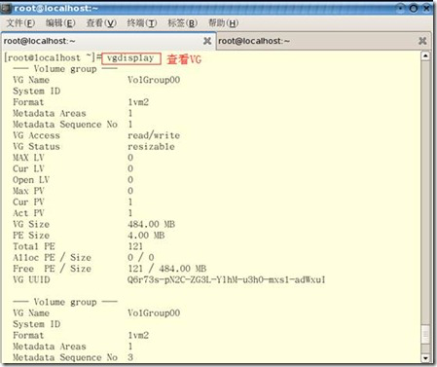This screenshot has width=437, height=367.
Task: Open the 标签(B) menu
Action: (183, 23)
